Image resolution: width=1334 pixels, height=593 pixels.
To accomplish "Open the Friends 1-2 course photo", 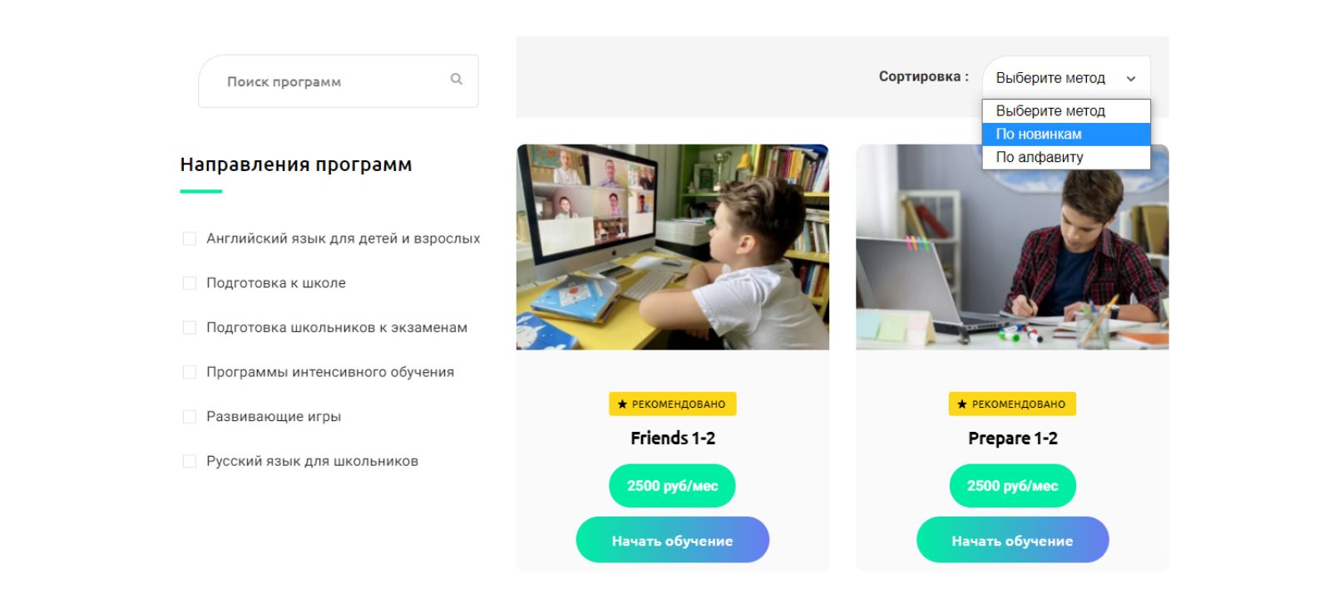I will click(672, 247).
